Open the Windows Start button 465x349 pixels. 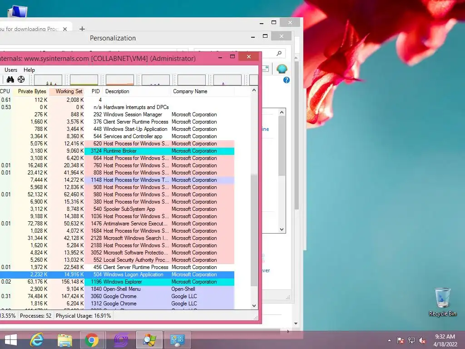11,340
